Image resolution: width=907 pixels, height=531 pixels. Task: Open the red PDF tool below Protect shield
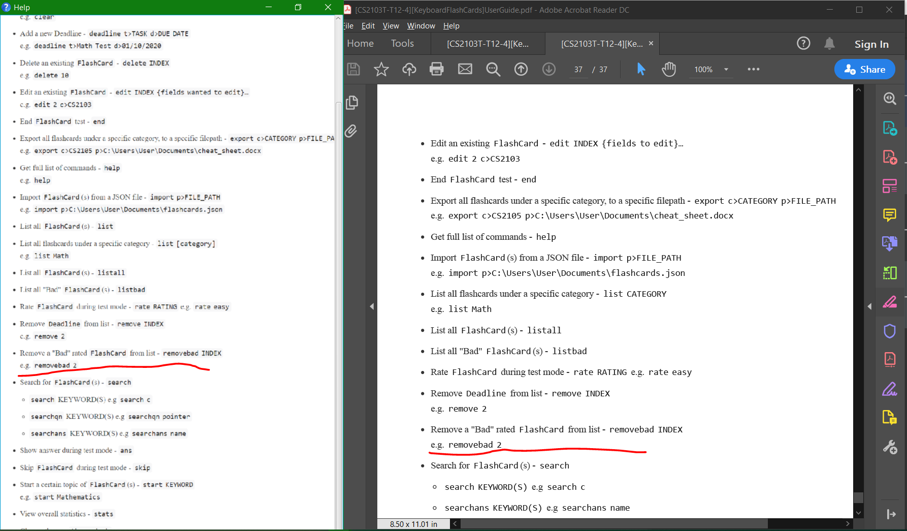click(x=890, y=360)
